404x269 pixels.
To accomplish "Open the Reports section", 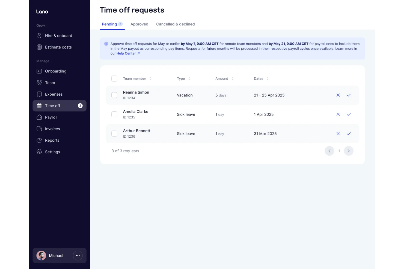I will (x=60, y=140).
